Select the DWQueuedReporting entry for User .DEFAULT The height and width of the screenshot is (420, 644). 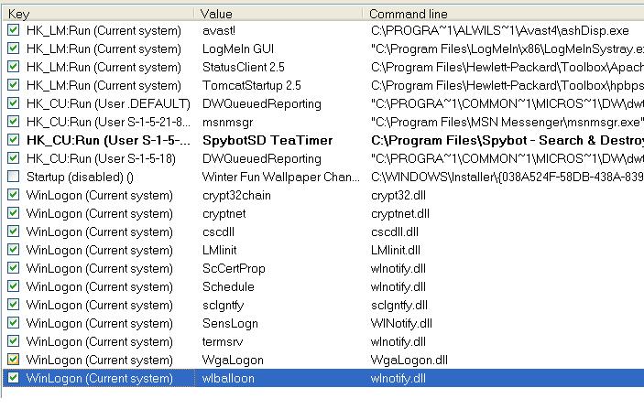(x=261, y=103)
